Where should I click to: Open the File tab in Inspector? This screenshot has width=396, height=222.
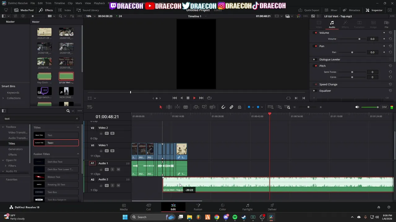(386, 24)
